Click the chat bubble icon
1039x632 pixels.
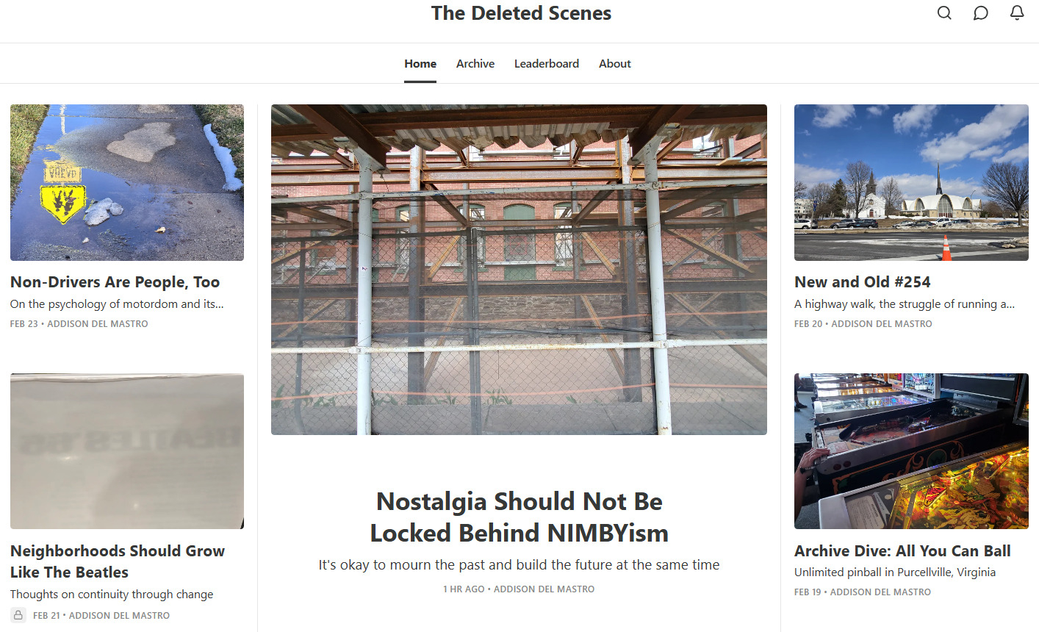pyautogui.click(x=980, y=13)
